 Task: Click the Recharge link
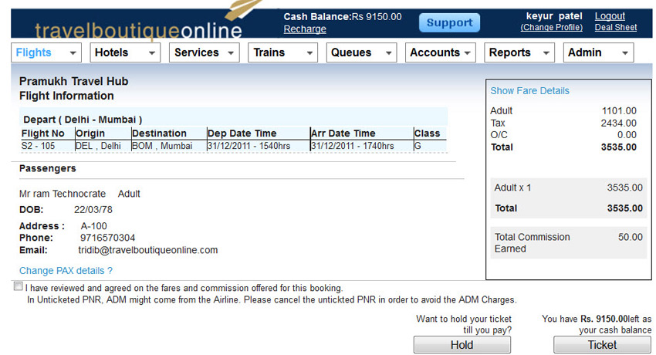(x=305, y=29)
